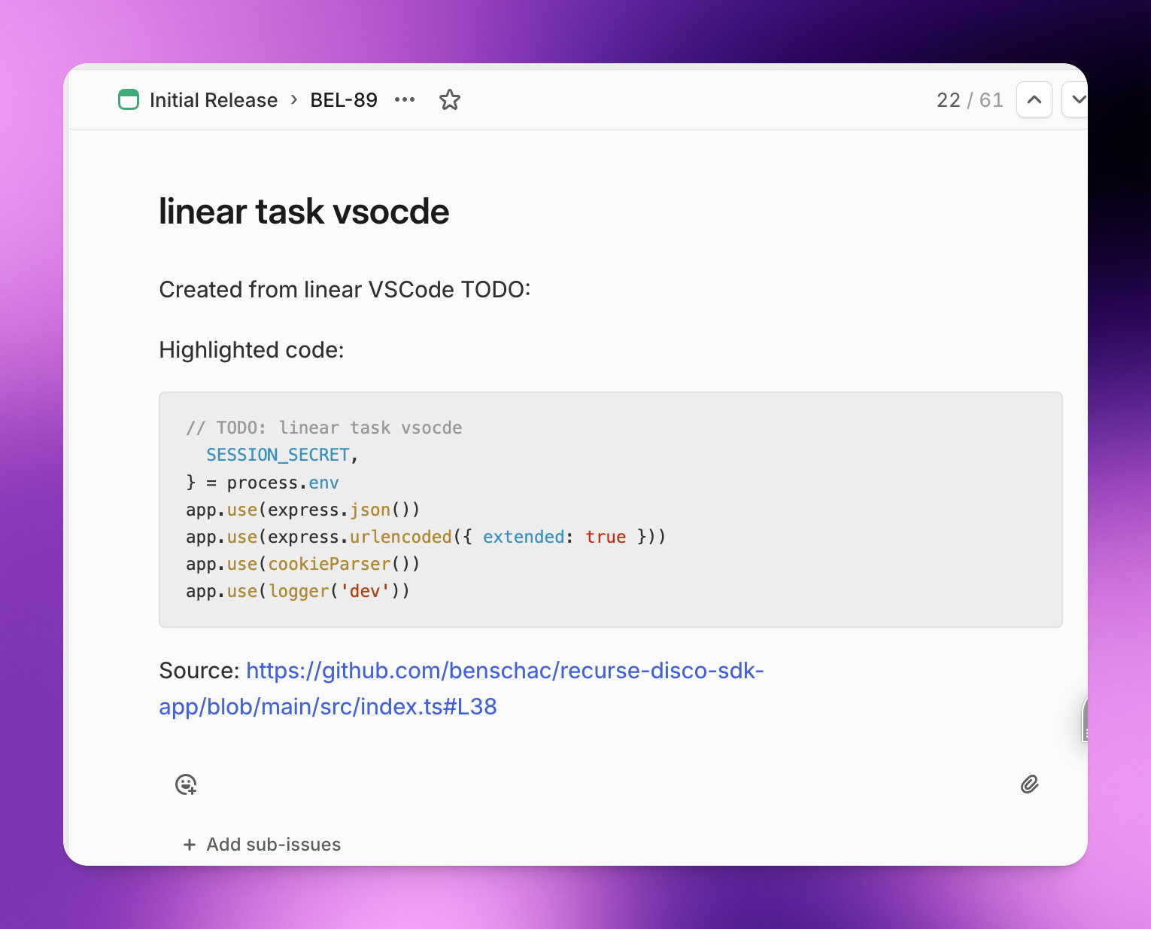Viewport: 1151px width, 929px height.
Task: Attach a file with the paperclip icon
Action: (1030, 784)
